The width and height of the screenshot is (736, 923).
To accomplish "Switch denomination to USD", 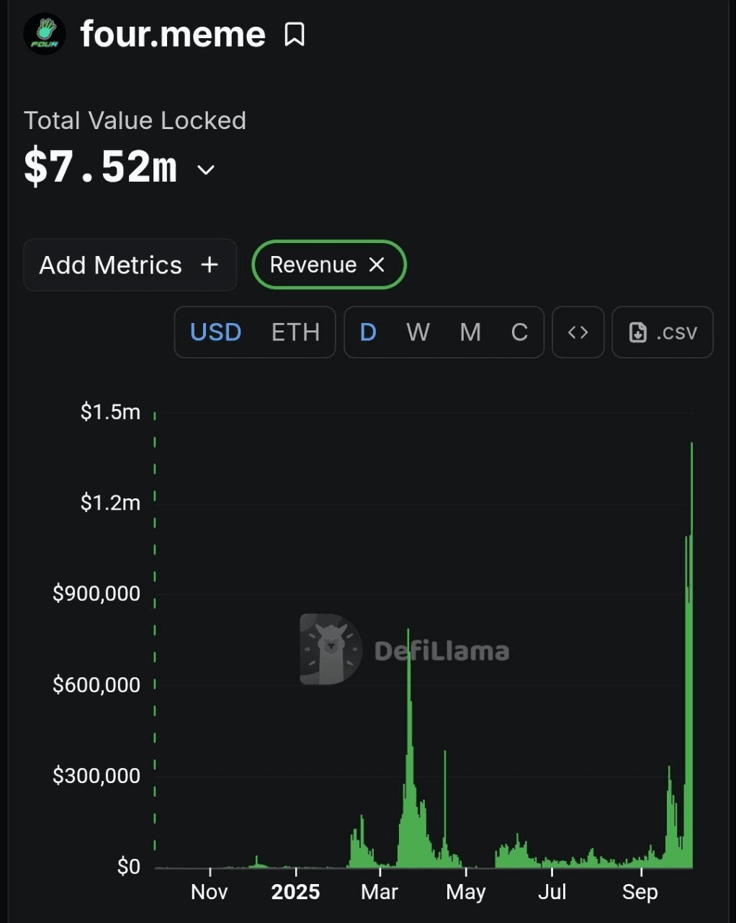I will (215, 332).
